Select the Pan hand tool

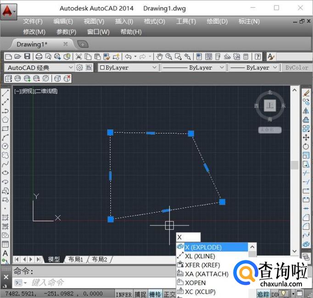(159, 57)
